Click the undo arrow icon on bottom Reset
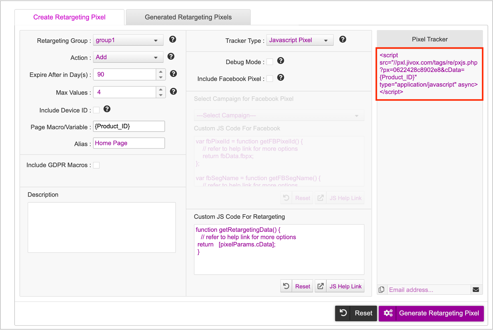Image resolution: width=493 pixels, height=330 pixels. click(x=343, y=313)
